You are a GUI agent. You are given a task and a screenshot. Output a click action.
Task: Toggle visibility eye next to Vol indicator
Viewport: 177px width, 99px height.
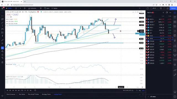point(11,17)
